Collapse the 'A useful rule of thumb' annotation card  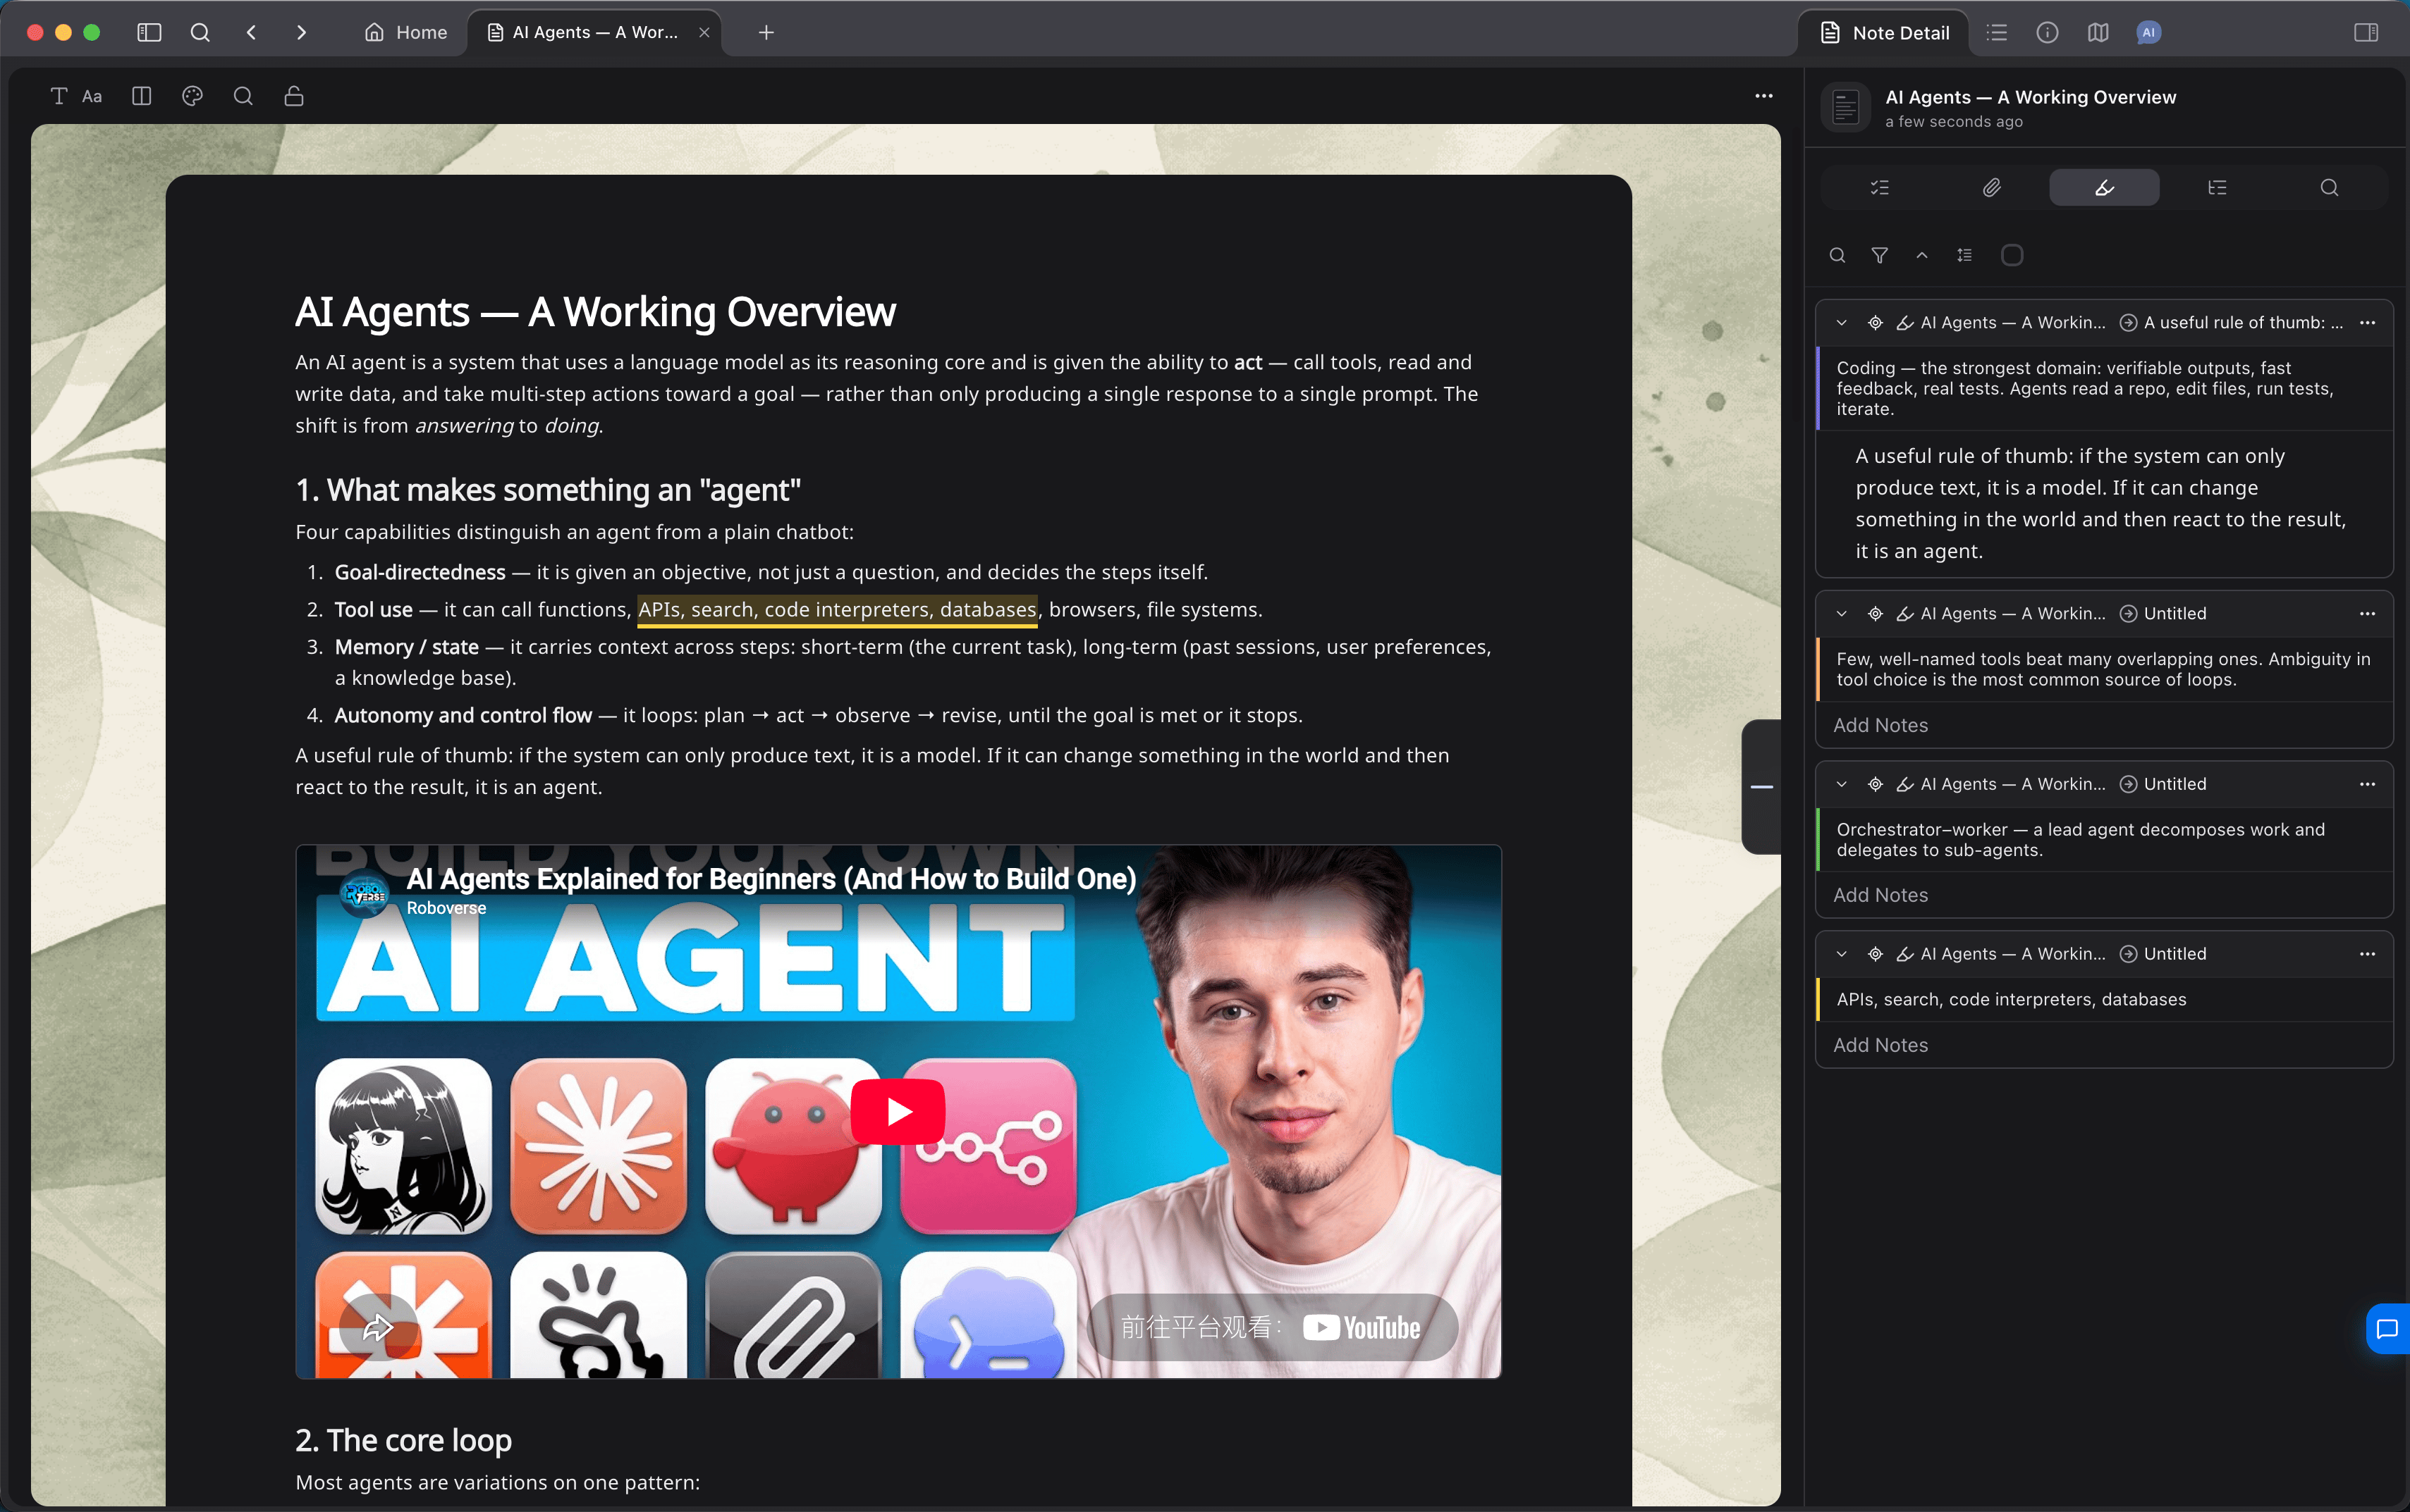[x=1842, y=323]
